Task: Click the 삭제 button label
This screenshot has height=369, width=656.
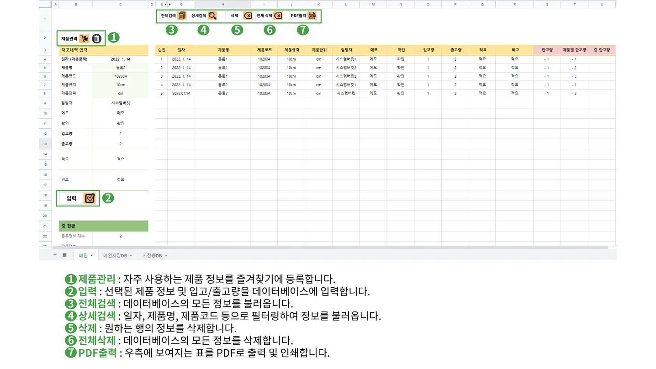Action: (234, 16)
